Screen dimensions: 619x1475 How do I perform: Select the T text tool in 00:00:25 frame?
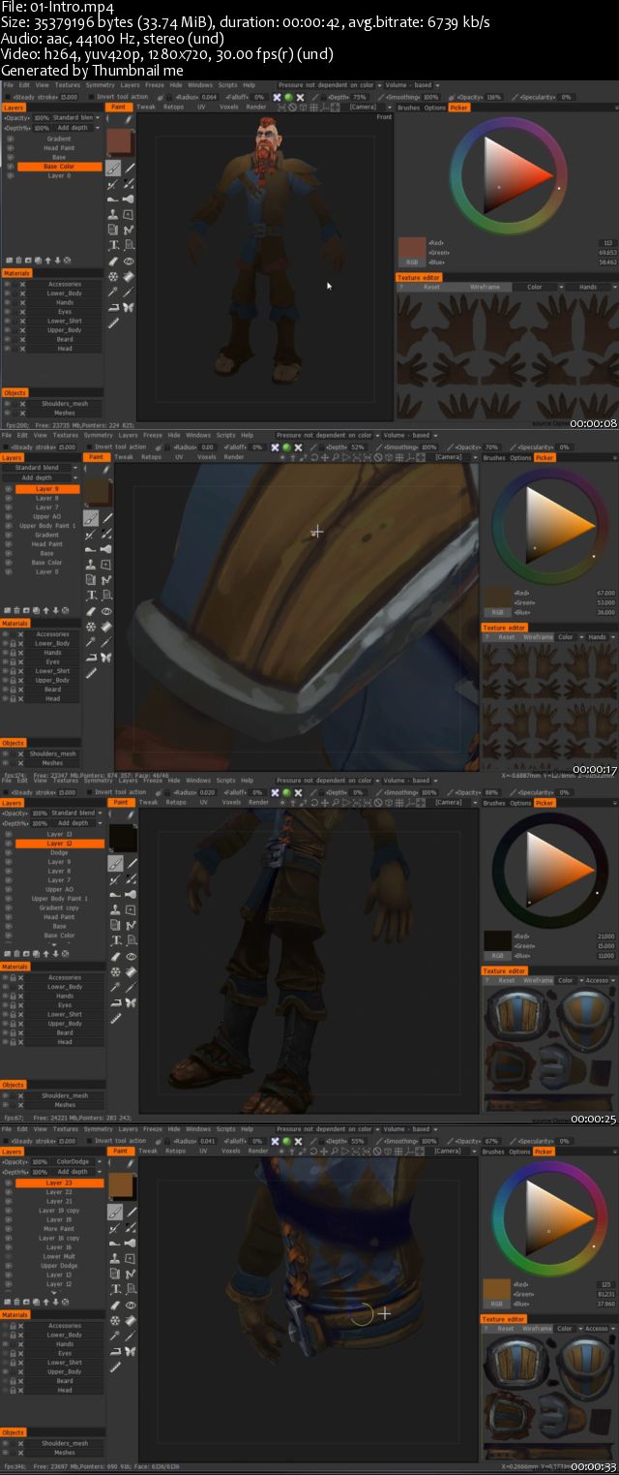[x=115, y=940]
